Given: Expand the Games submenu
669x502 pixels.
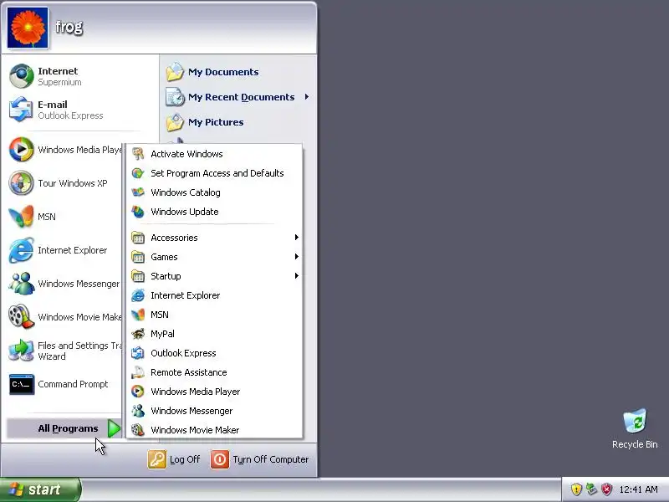Looking at the screenshot, I should [x=216, y=257].
